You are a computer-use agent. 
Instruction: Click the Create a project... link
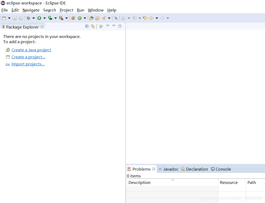[x=29, y=57]
